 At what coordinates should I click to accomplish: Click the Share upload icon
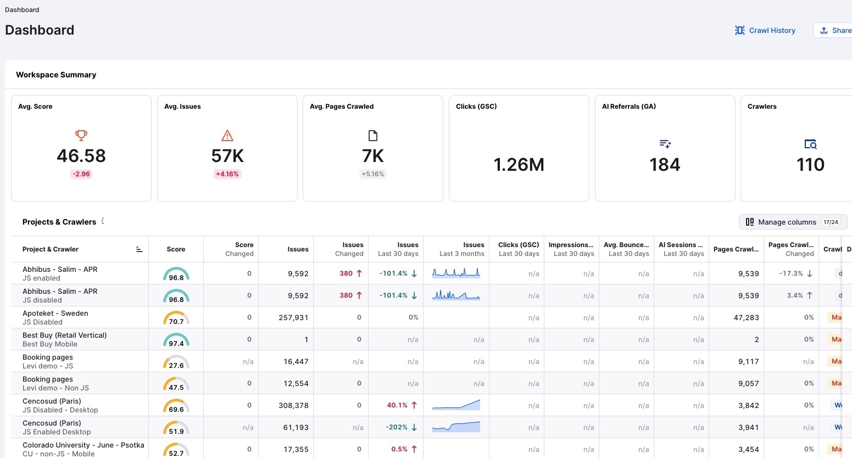point(824,30)
